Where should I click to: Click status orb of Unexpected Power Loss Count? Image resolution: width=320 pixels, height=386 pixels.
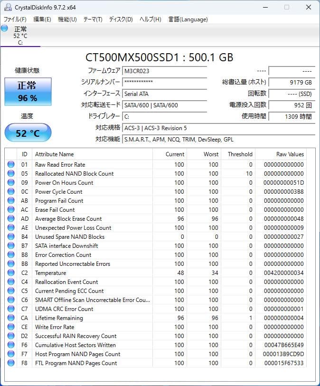point(11,228)
